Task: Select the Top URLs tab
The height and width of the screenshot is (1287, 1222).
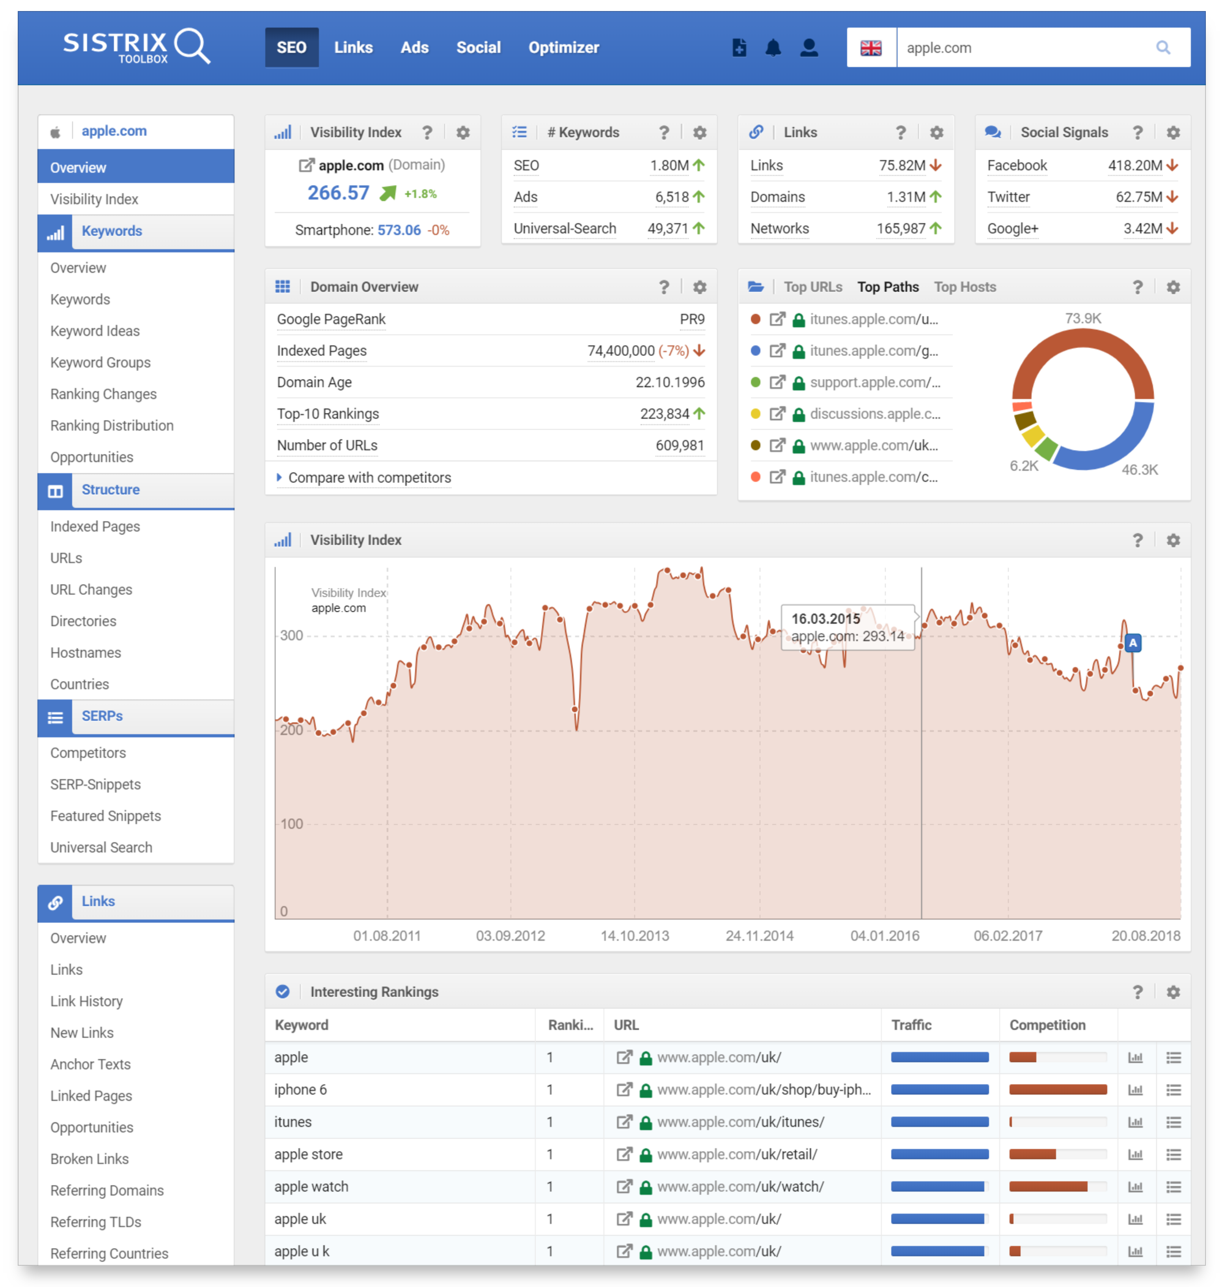Action: (x=812, y=287)
